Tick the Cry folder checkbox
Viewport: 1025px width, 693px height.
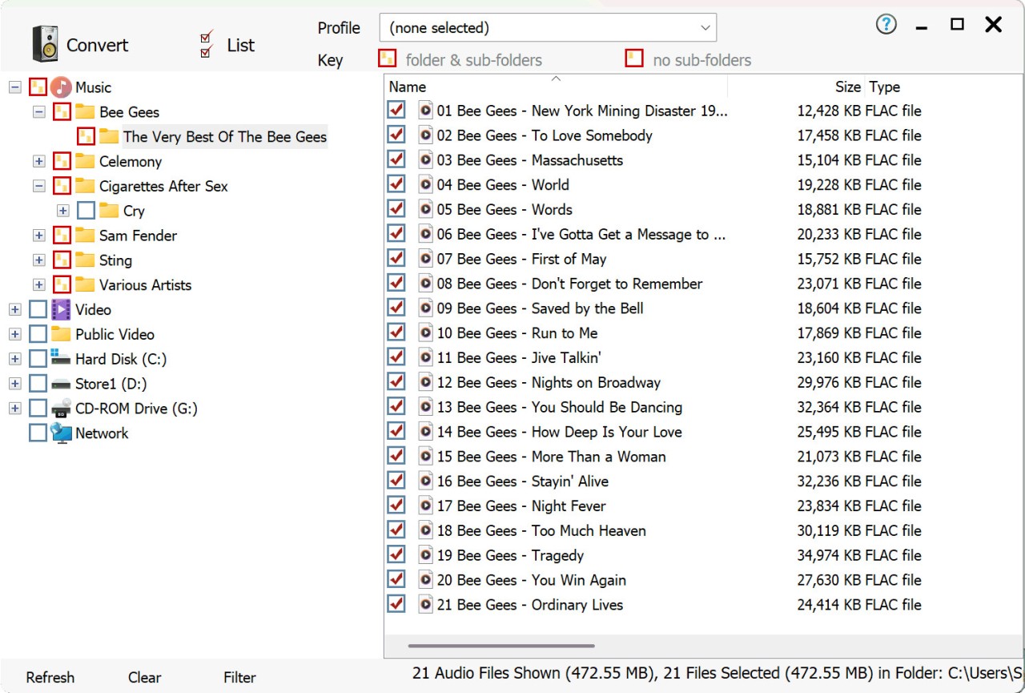(86, 212)
